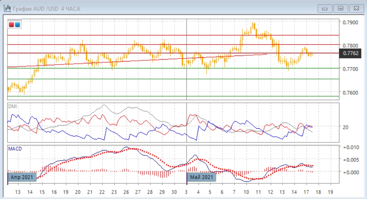Viewport: 367px width, 199px height.
Task: Minimize the AUD/USD chart window
Action: (x=326, y=8)
